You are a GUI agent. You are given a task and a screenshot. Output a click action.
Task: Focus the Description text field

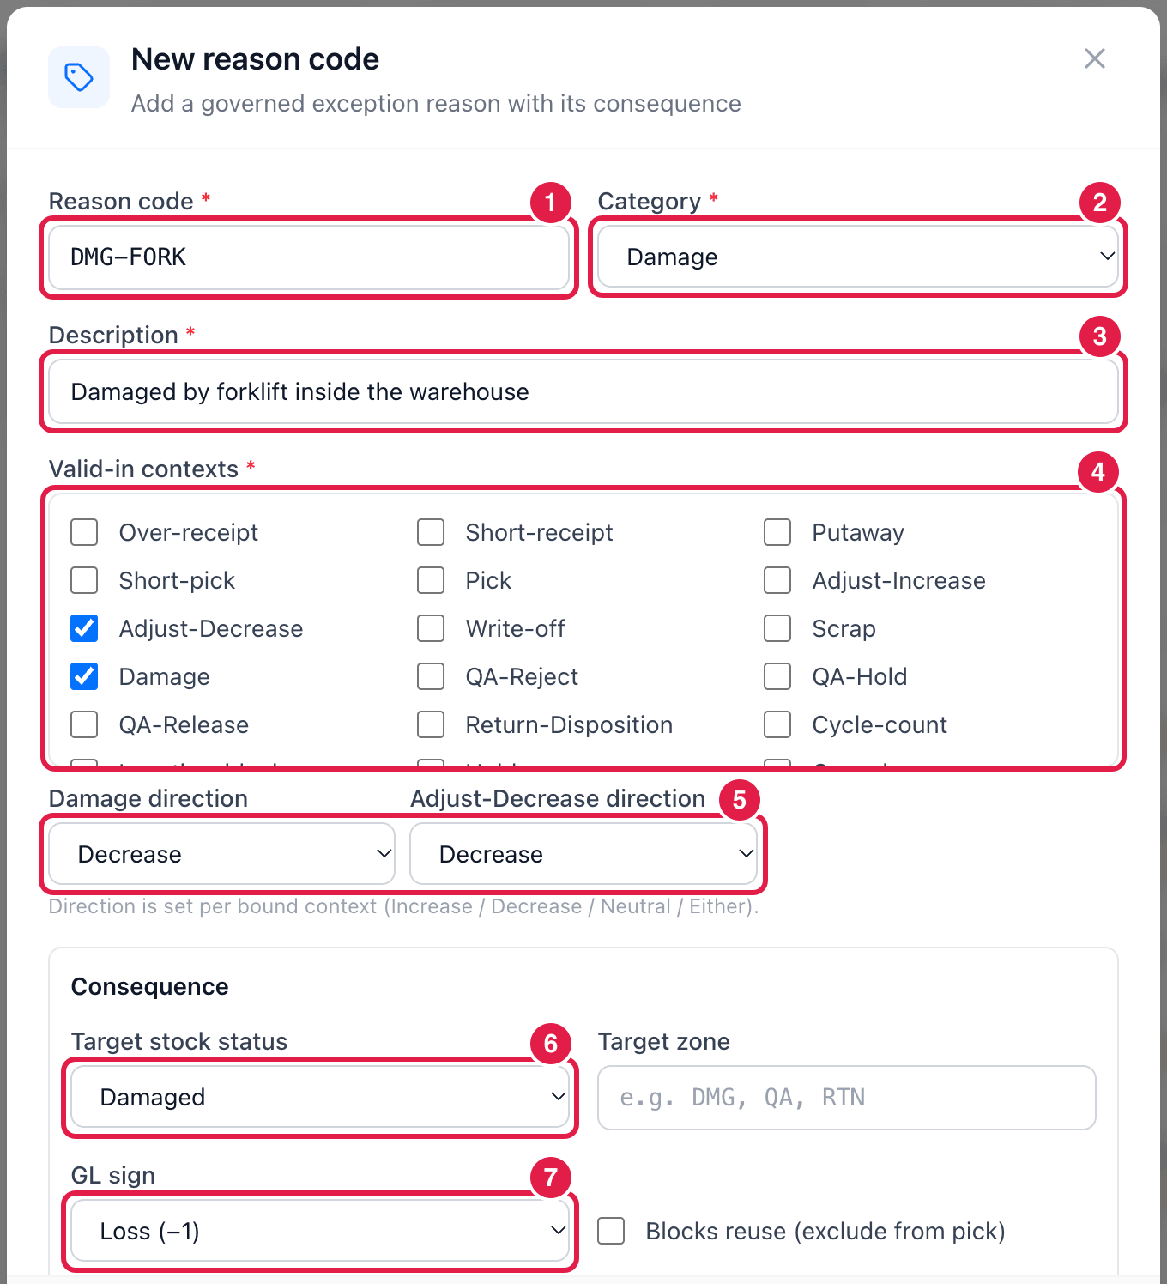pos(583,391)
